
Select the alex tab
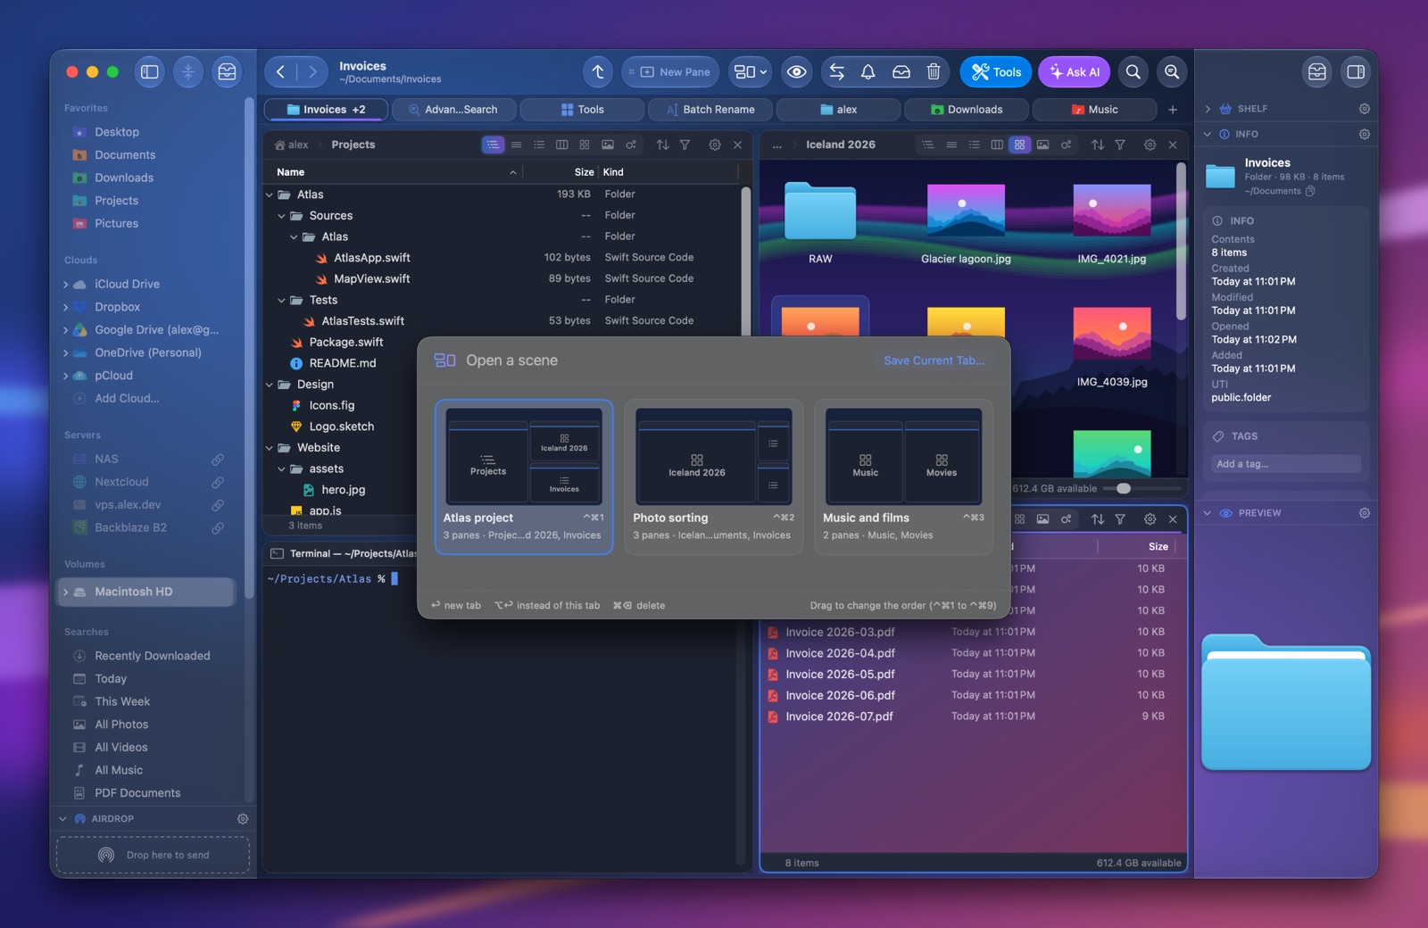[838, 110]
